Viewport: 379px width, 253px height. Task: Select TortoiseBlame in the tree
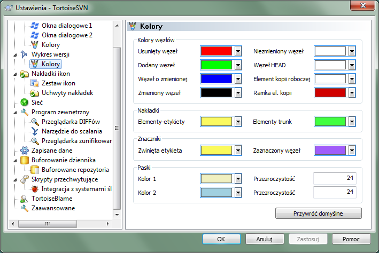click(x=52, y=199)
